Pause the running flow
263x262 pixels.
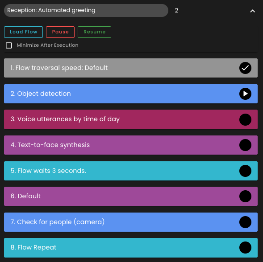[x=60, y=32]
